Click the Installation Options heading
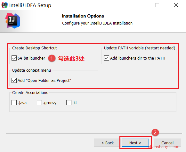Image resolution: width=186 pixels, height=152 pixels. 83,16
